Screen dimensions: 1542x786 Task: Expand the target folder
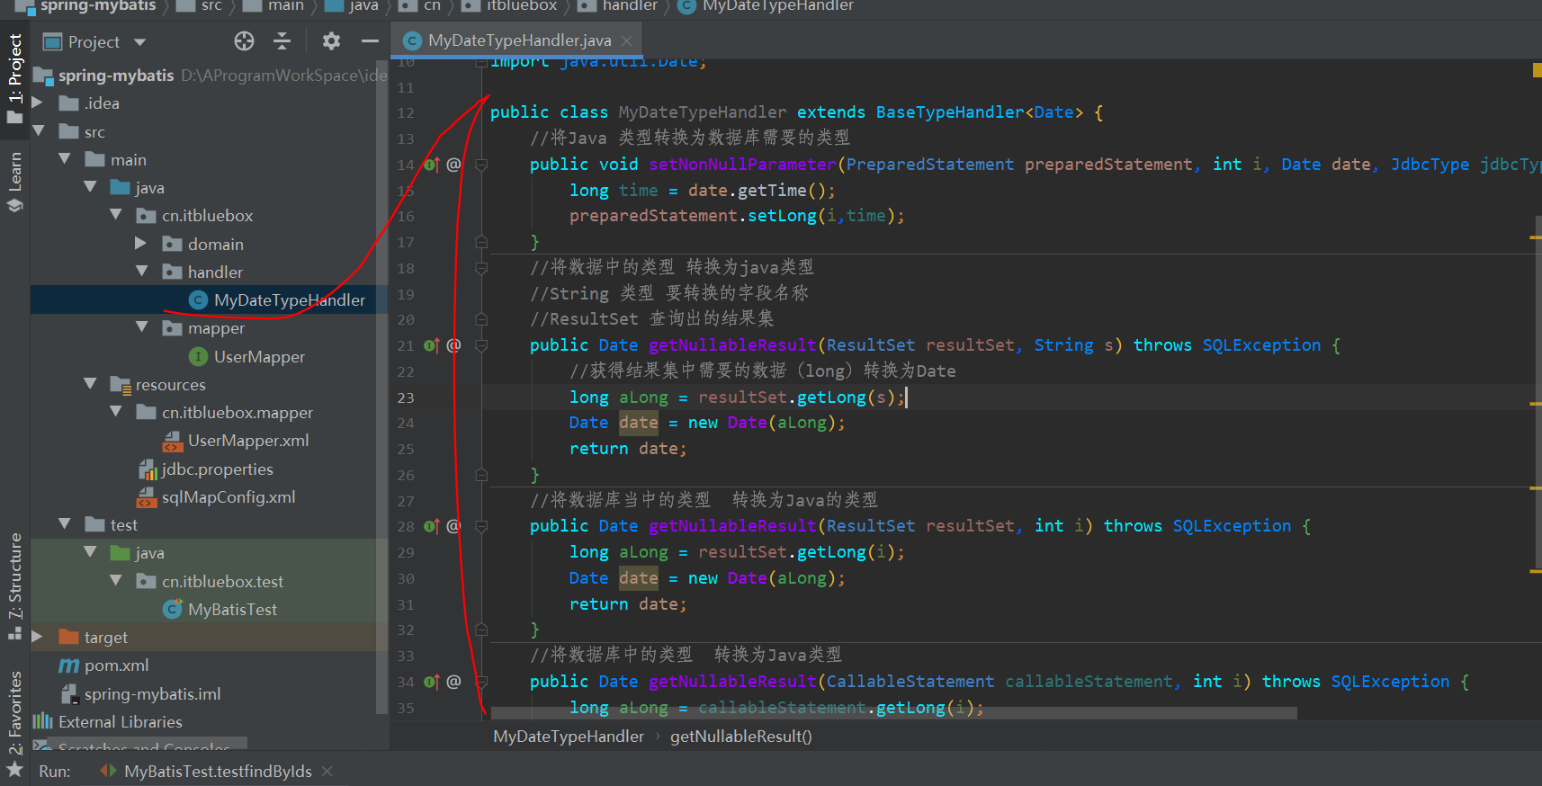tap(38, 637)
